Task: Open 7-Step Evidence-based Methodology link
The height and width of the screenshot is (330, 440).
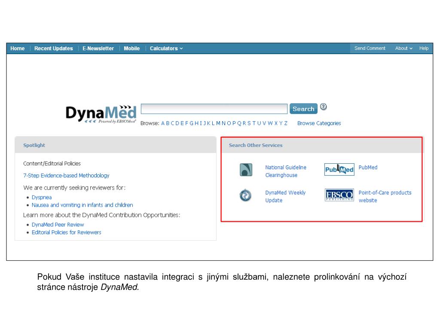Action: [66, 175]
